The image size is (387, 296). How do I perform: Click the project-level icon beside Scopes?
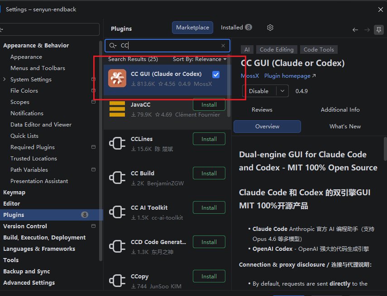(x=93, y=102)
